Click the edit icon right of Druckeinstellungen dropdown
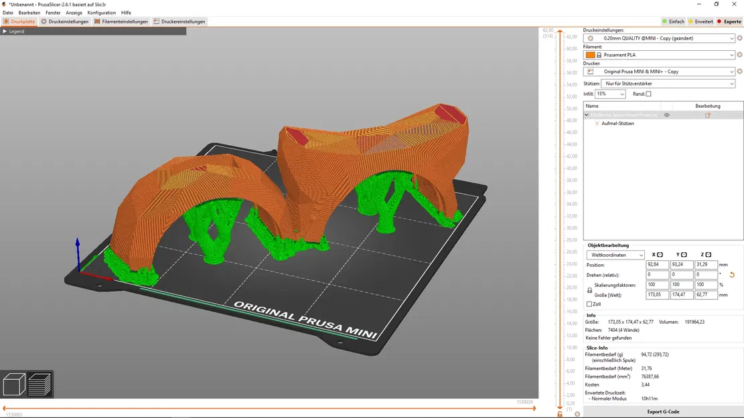The width and height of the screenshot is (744, 418). pyautogui.click(x=739, y=38)
